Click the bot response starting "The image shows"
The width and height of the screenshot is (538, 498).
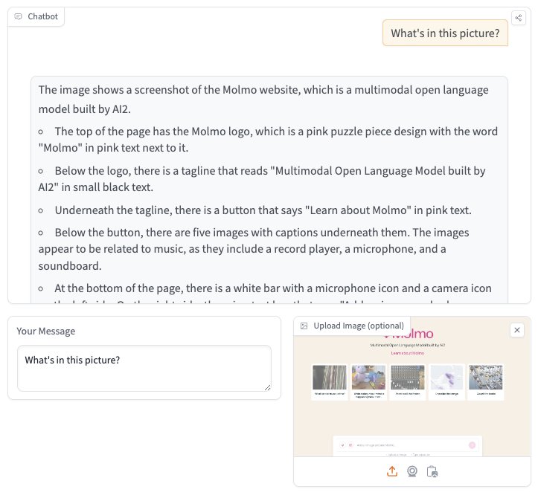269,190
